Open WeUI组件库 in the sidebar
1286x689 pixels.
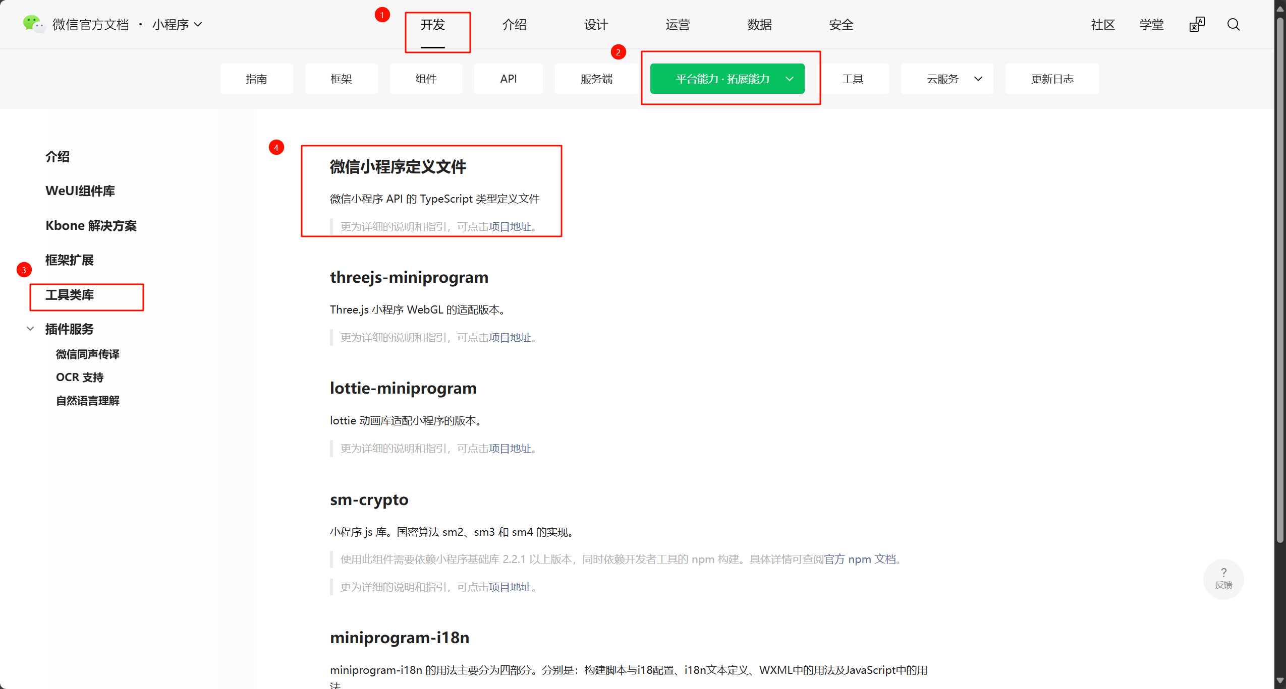[80, 191]
